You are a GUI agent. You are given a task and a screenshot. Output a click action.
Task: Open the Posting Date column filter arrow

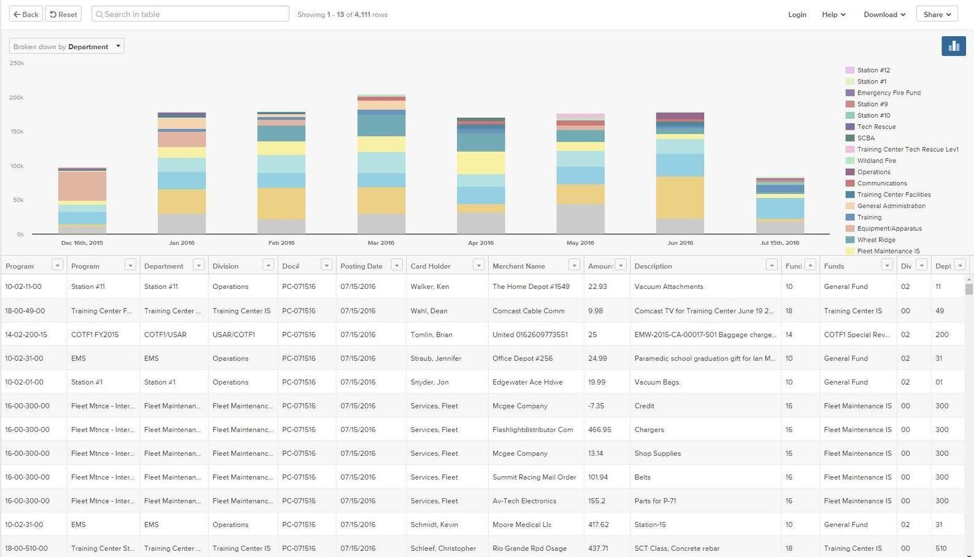click(397, 265)
